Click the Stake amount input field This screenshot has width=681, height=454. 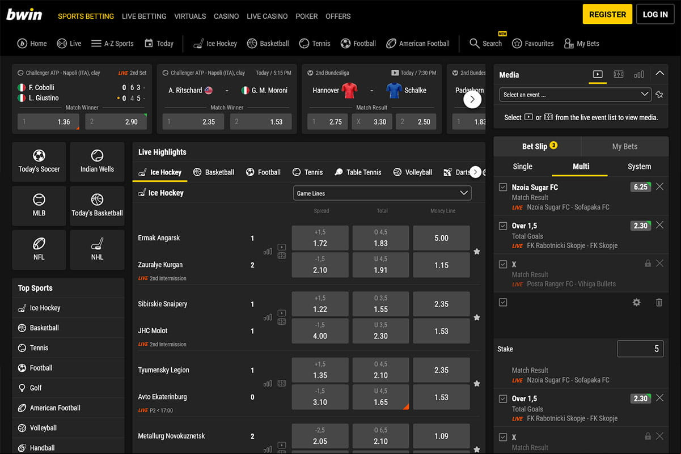click(640, 349)
